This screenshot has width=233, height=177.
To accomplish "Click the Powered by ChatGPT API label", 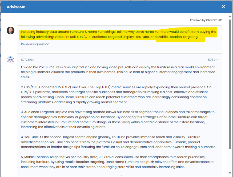I will [x=206, y=20].
